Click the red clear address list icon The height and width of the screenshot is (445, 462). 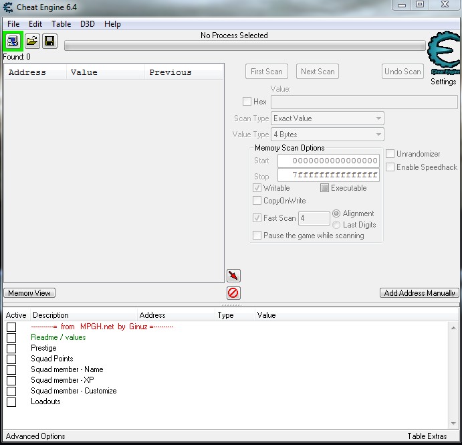(233, 293)
